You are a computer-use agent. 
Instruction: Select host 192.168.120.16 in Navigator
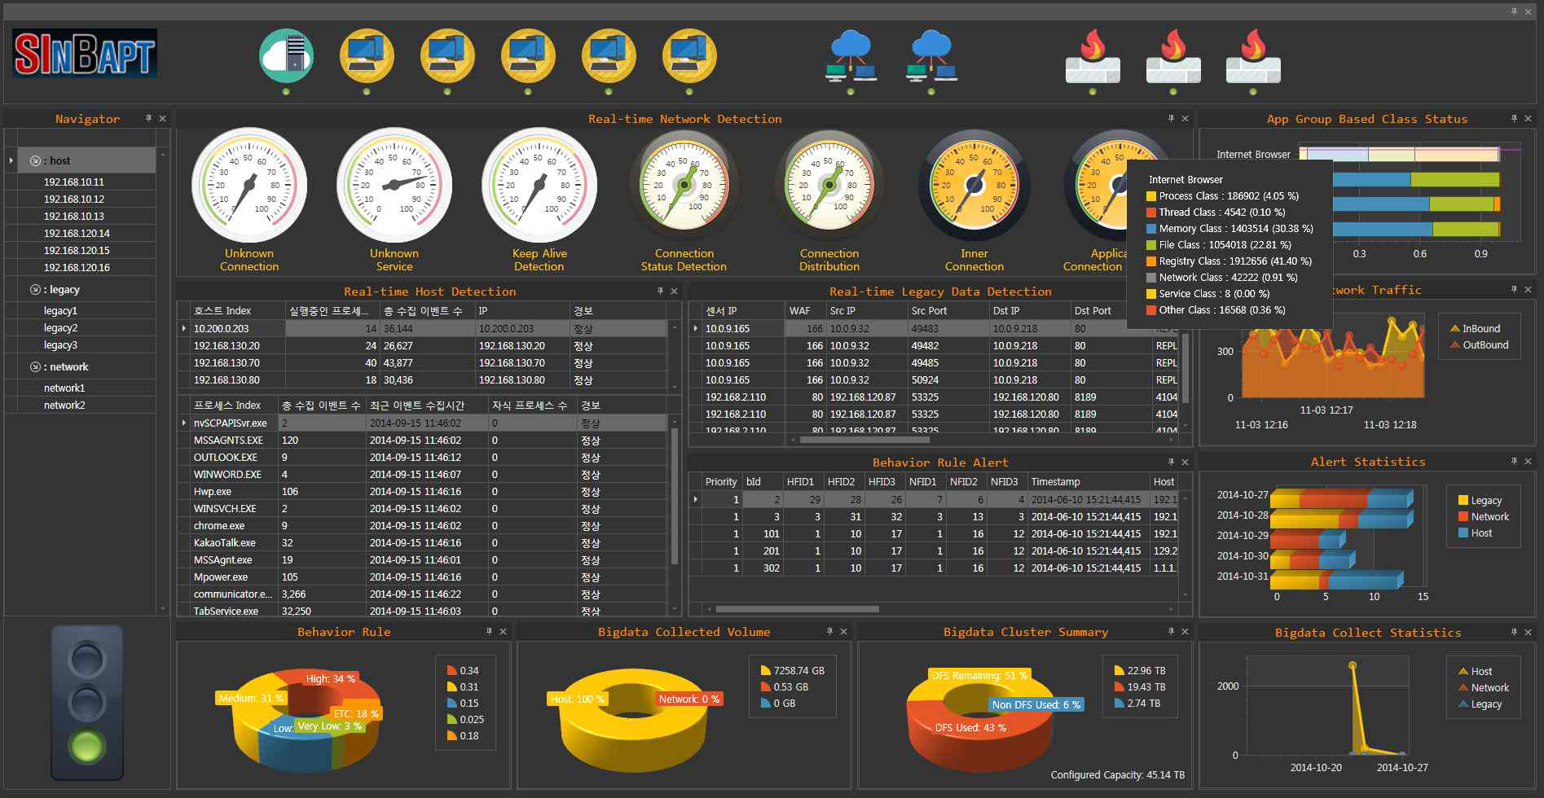pos(77,267)
